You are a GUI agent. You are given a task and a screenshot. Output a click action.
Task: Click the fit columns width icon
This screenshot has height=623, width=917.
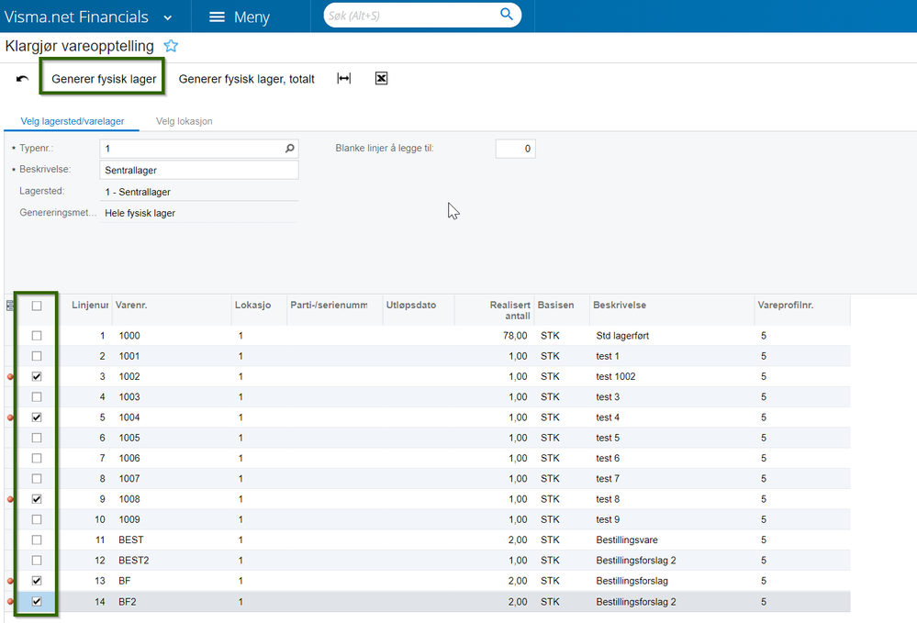pyautogui.click(x=344, y=79)
